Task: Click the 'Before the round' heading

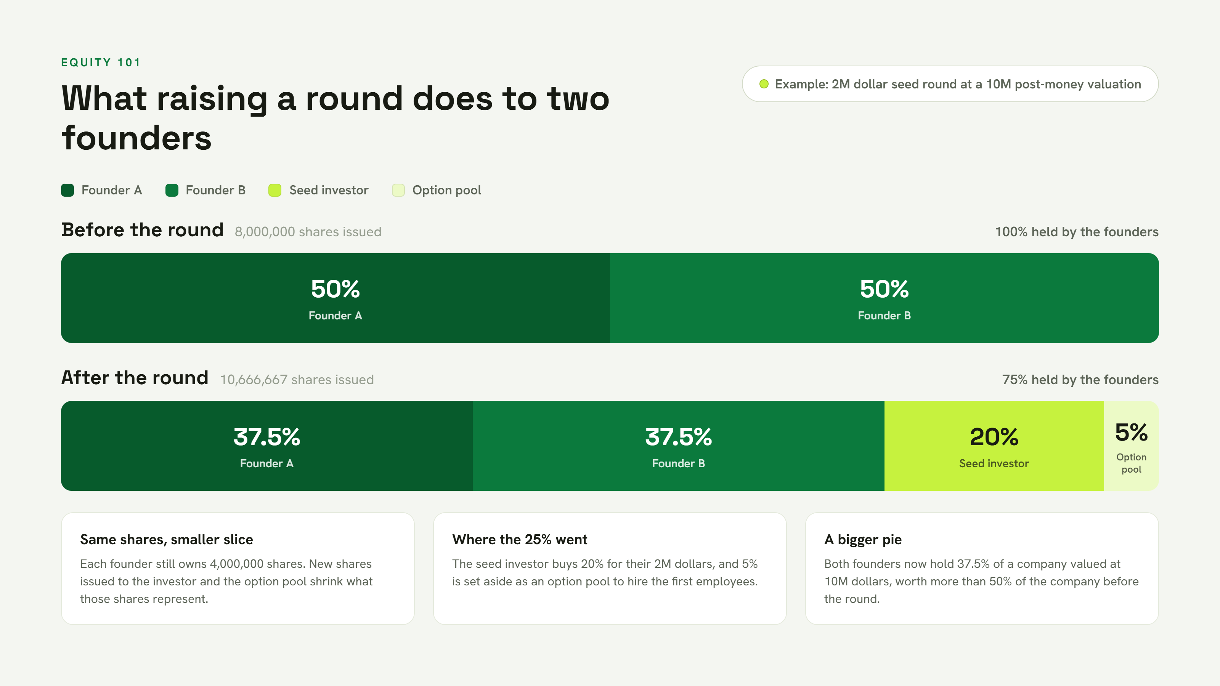Action: pyautogui.click(x=142, y=230)
